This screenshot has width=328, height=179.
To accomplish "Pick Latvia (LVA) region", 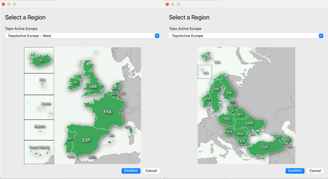I will 234,107.
